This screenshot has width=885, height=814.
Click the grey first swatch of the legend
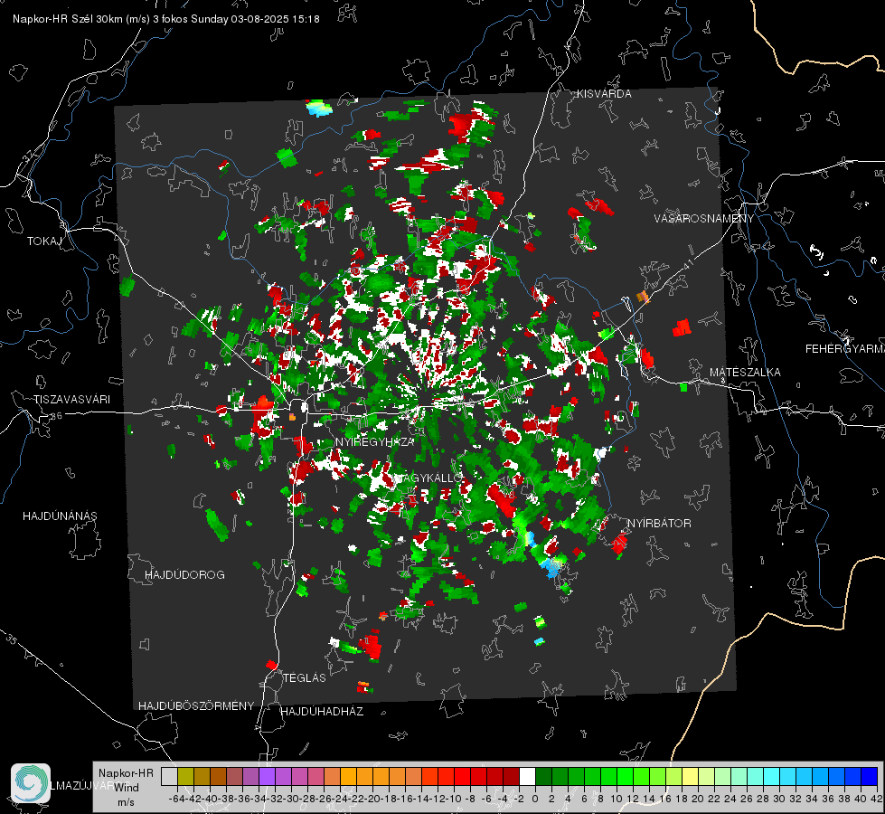[169, 776]
